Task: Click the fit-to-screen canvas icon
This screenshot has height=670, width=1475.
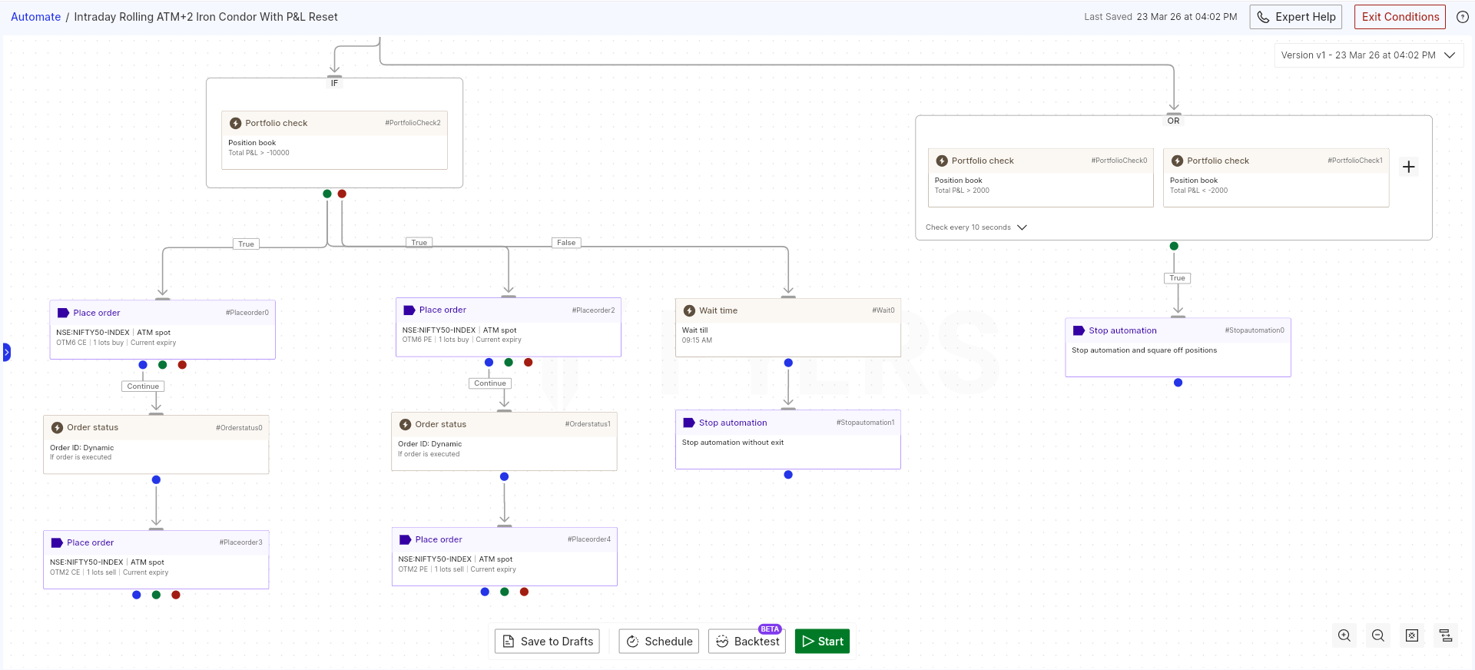Action: (1412, 635)
